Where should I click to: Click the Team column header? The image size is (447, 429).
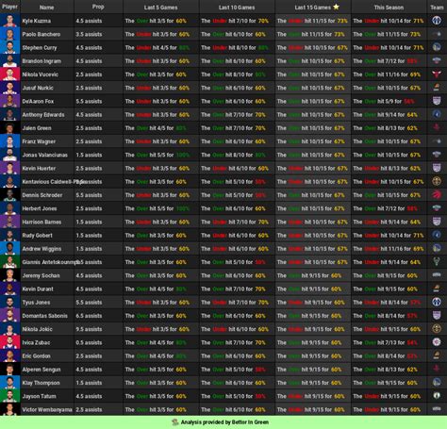point(437,8)
